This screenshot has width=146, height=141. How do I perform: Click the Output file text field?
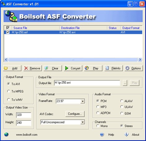pos(87,83)
